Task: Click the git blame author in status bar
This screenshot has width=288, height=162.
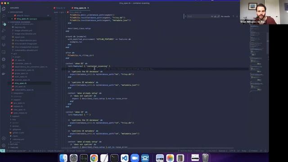Action: (x=191, y=151)
